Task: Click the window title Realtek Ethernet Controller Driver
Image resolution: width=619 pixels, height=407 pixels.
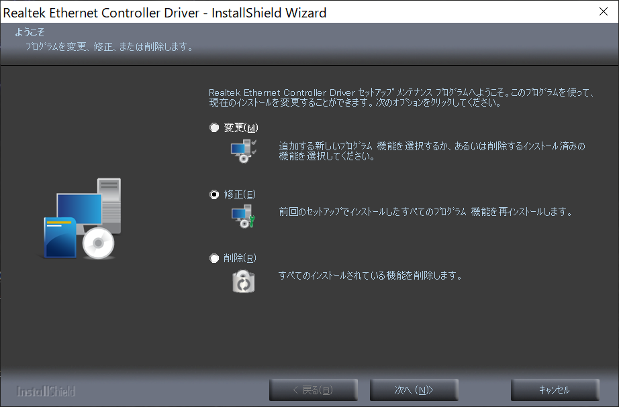Action: 164,13
